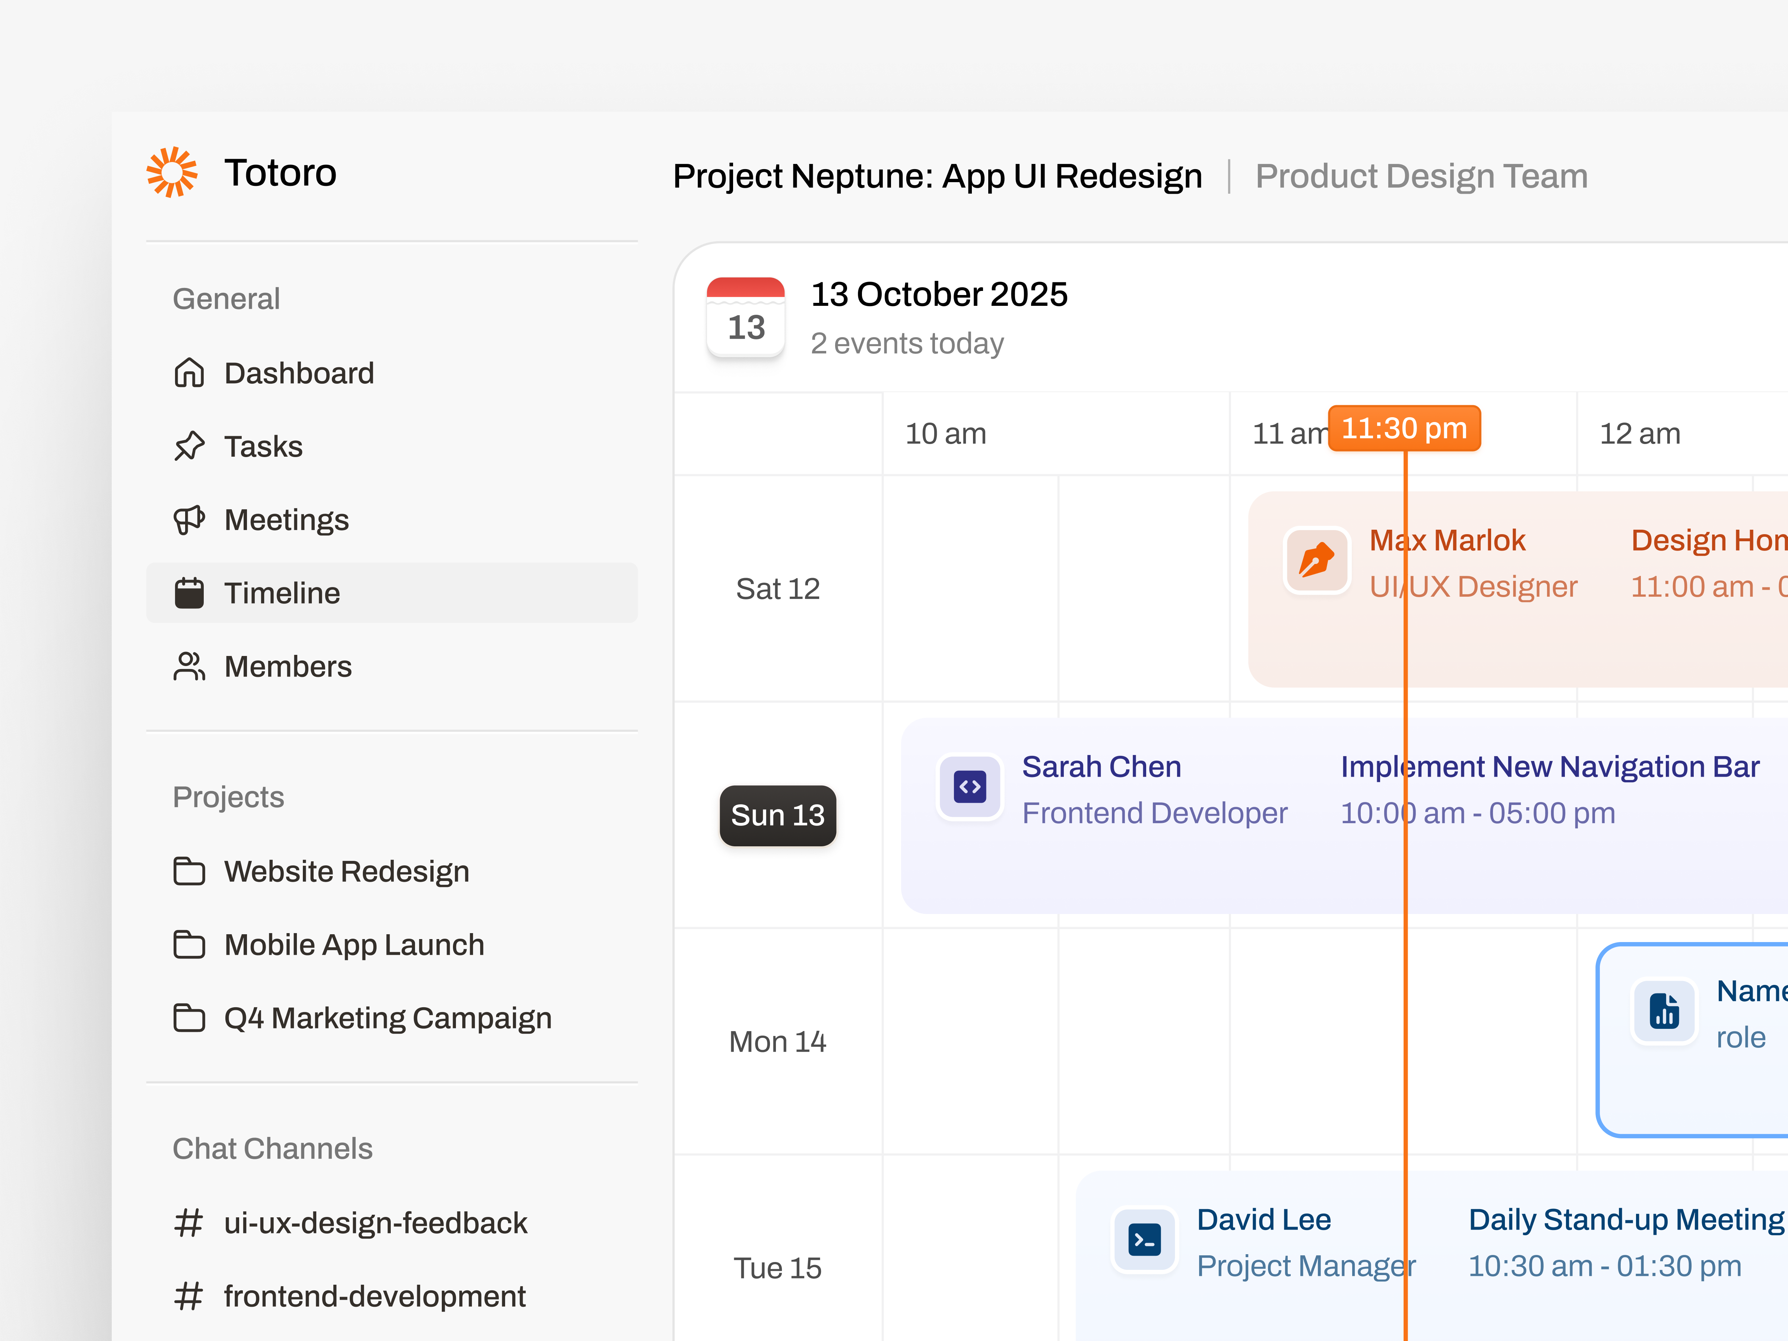
Task: Click the Max Marlok name on Saturday's event
Action: (x=1447, y=540)
